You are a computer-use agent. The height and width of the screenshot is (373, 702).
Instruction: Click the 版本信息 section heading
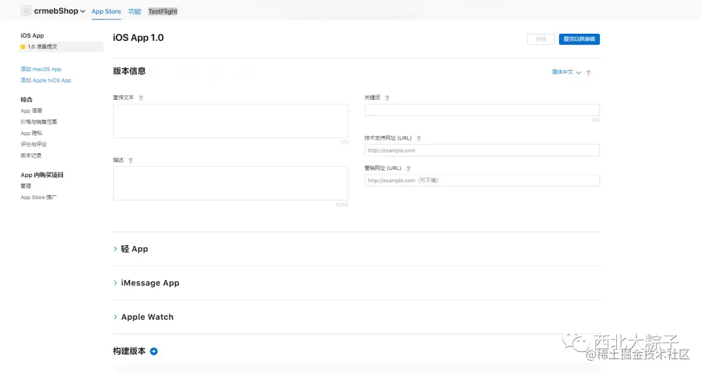[x=129, y=71]
